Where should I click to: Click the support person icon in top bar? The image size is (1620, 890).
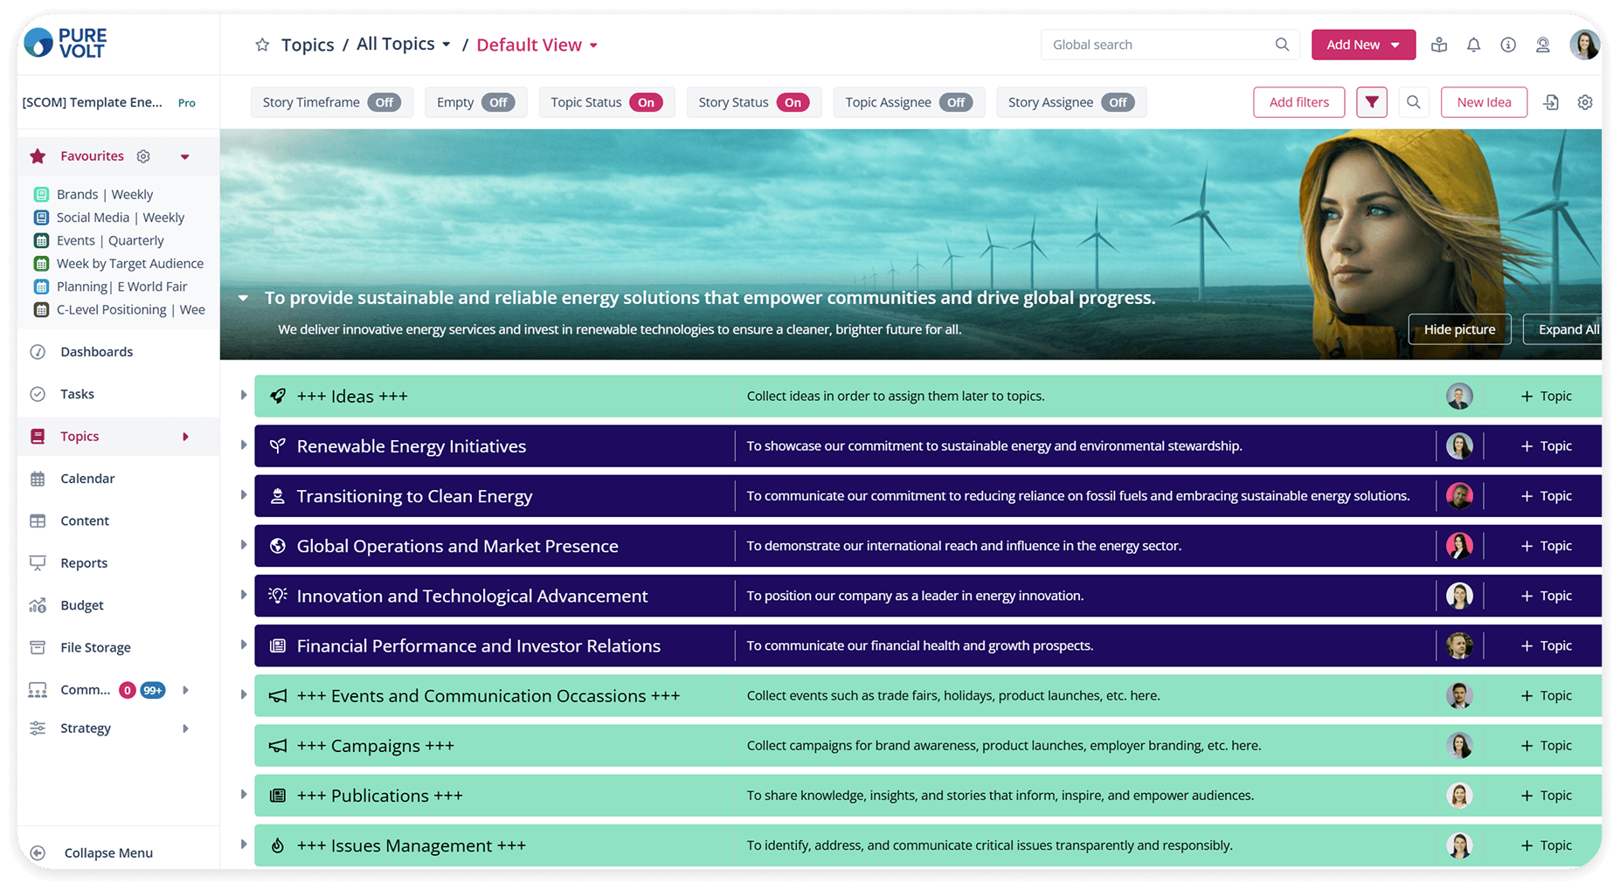[x=1543, y=45]
